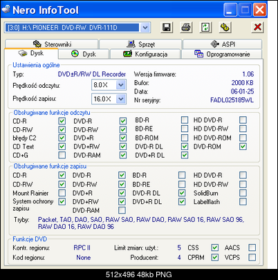
Task: Click Kod regionu value None
Action: click(x=84, y=257)
